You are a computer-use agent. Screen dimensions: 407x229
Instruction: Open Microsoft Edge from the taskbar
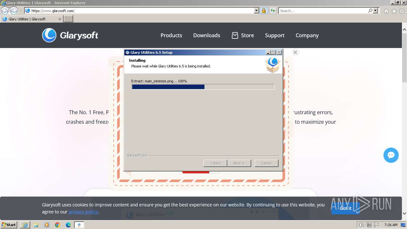(x=68, y=225)
